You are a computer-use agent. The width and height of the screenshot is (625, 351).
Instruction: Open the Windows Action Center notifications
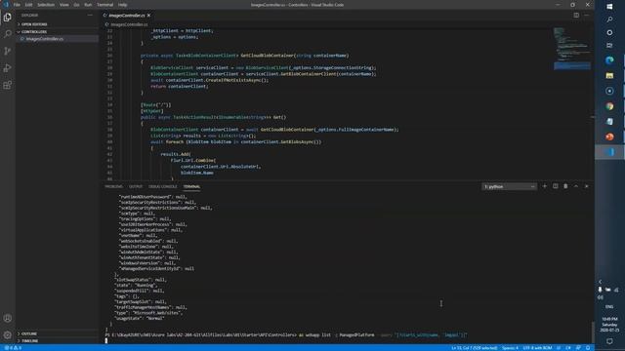[609, 341]
